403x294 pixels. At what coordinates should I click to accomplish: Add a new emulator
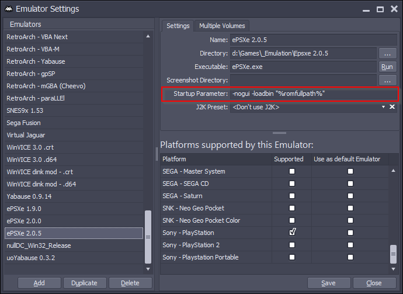(39, 283)
